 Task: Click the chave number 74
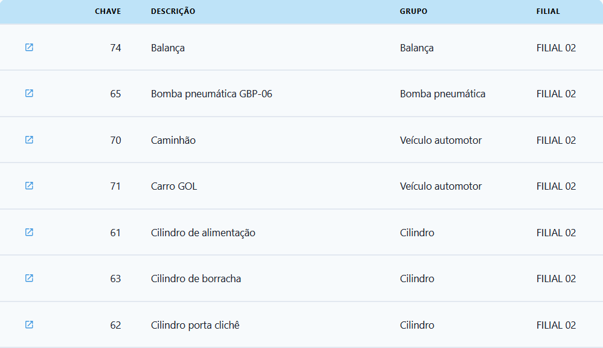115,47
